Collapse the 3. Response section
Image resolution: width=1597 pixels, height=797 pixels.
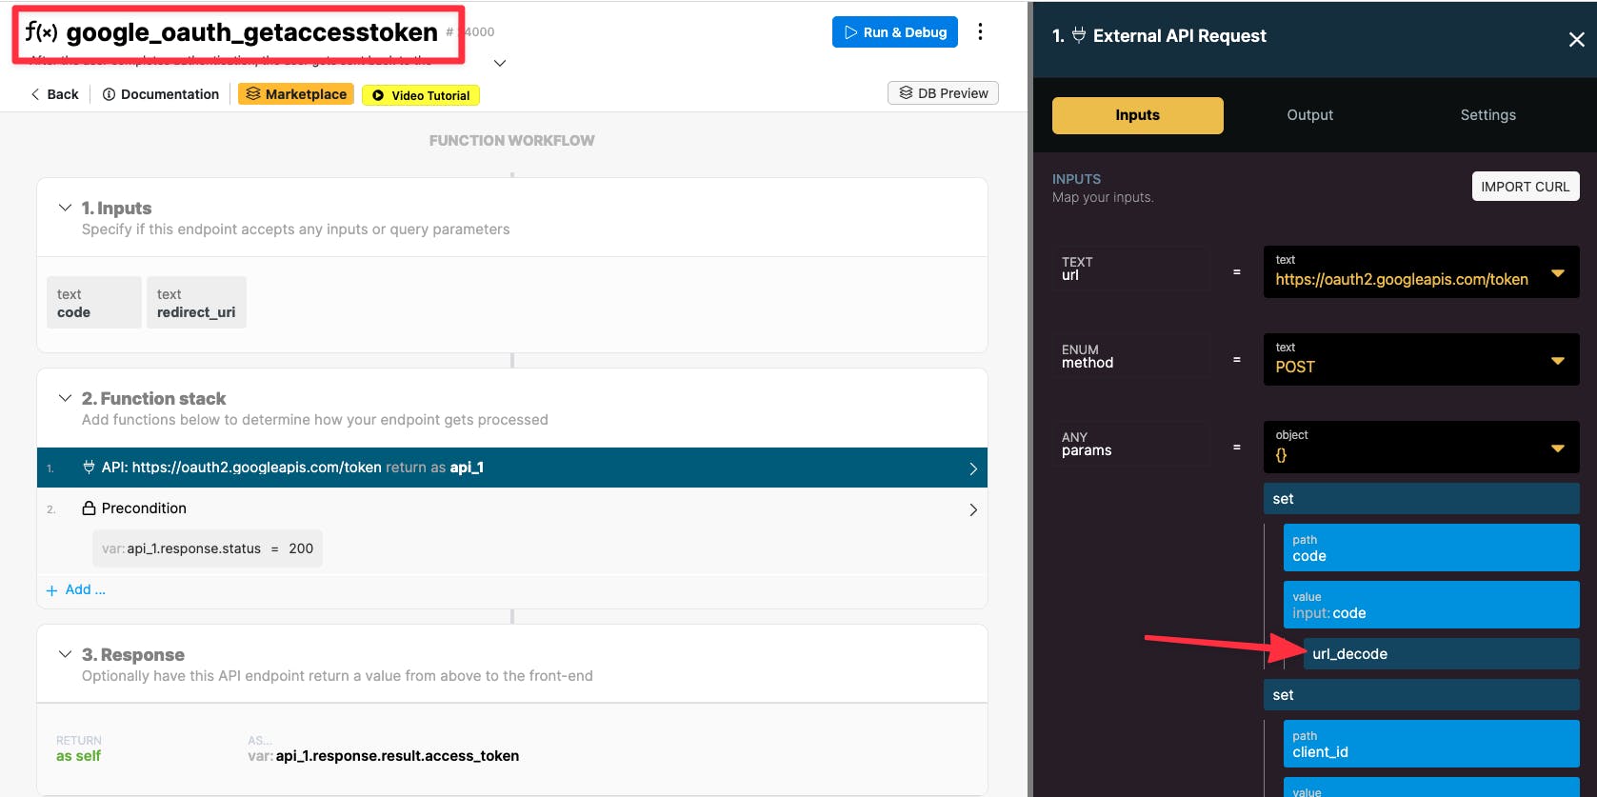coord(65,654)
